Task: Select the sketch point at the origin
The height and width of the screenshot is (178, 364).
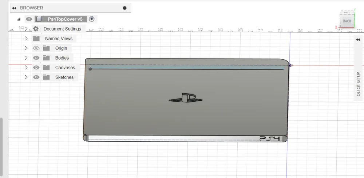Action: tap(290, 65)
